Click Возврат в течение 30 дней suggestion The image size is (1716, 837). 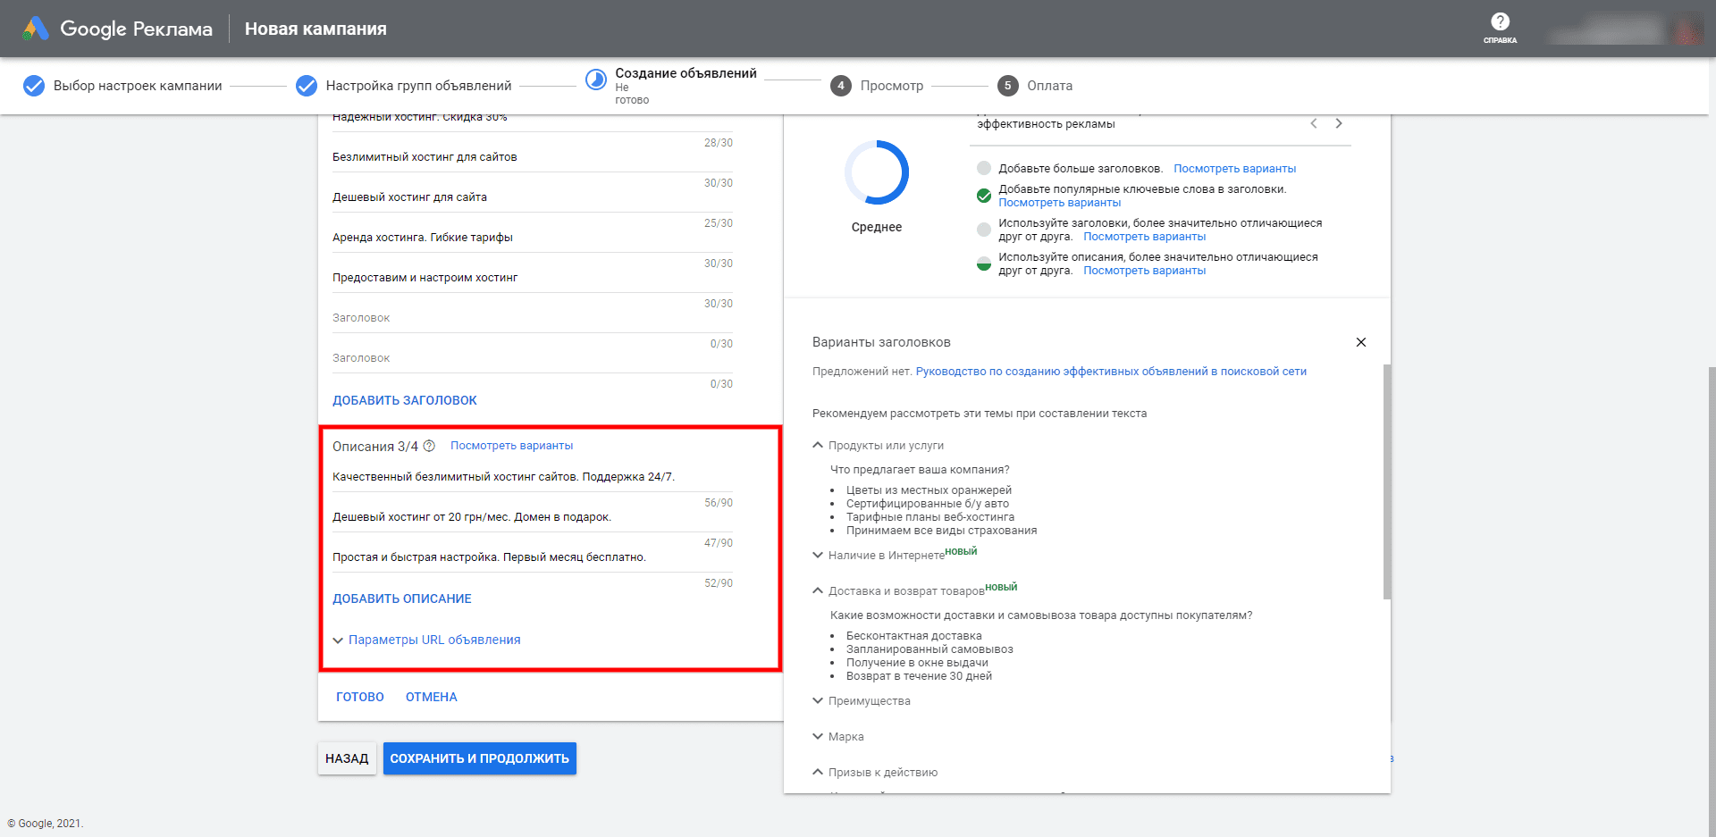coord(919,676)
